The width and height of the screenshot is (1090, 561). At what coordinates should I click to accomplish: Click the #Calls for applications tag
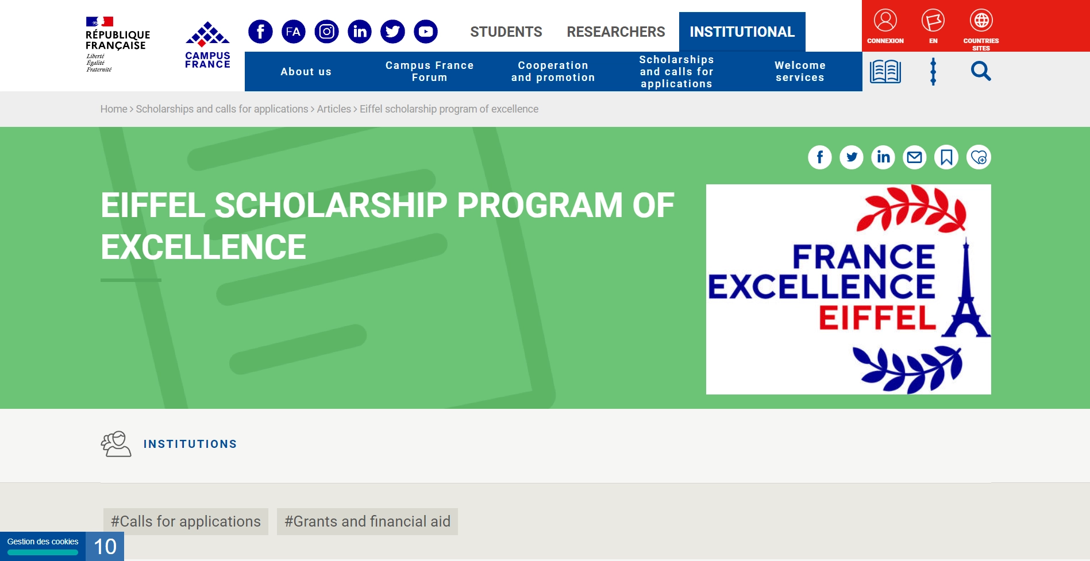pyautogui.click(x=186, y=521)
